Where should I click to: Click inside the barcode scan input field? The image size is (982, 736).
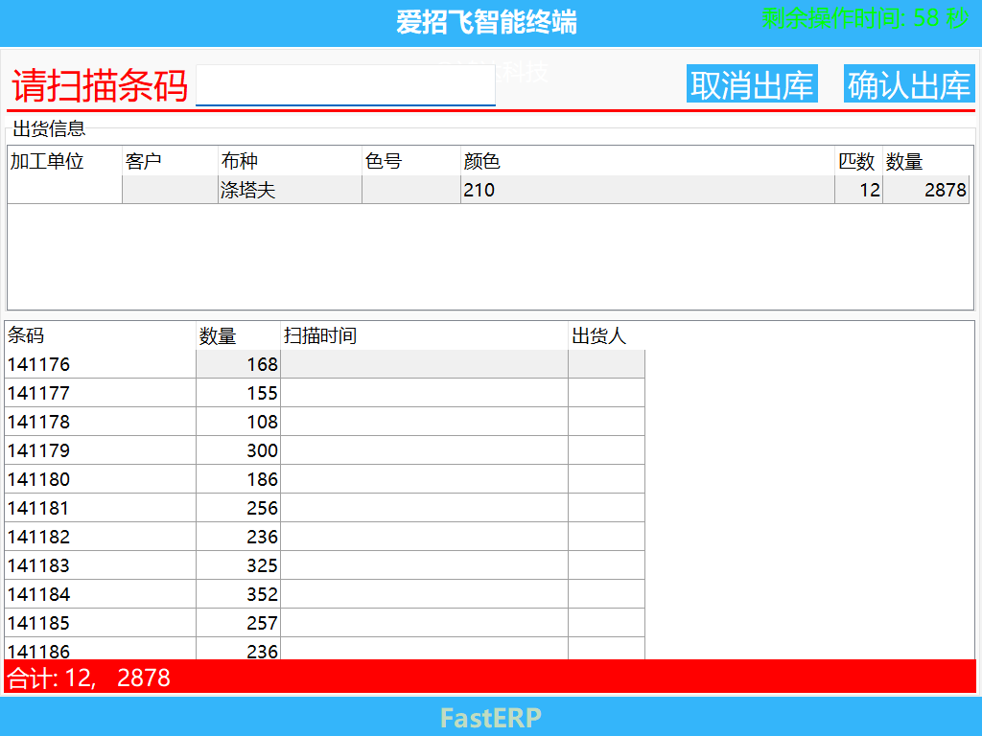click(x=343, y=84)
